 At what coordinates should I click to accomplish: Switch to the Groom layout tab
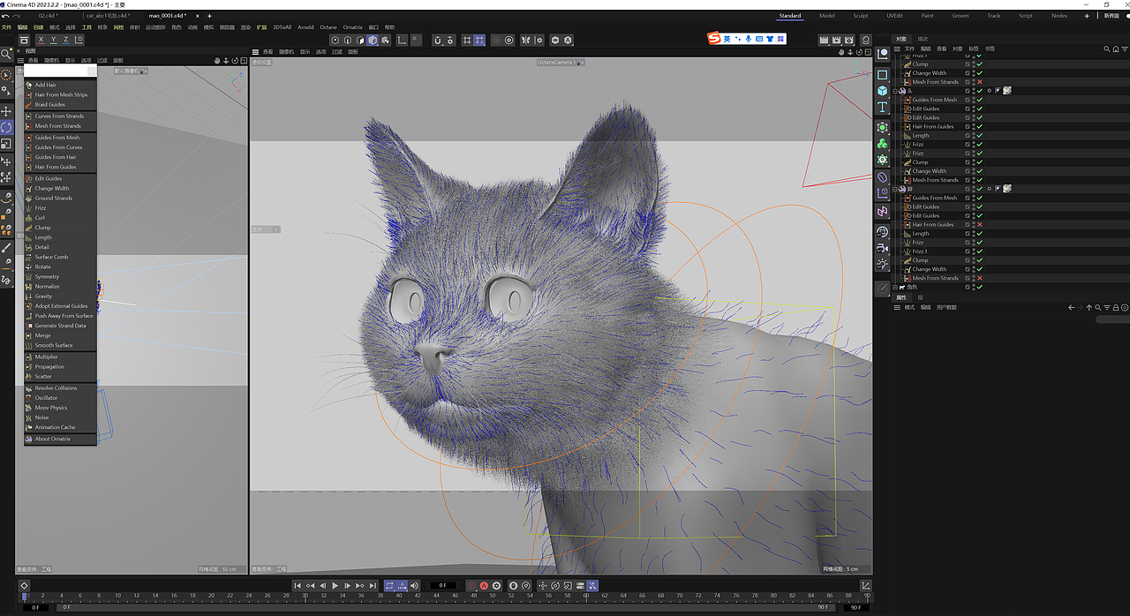click(960, 16)
